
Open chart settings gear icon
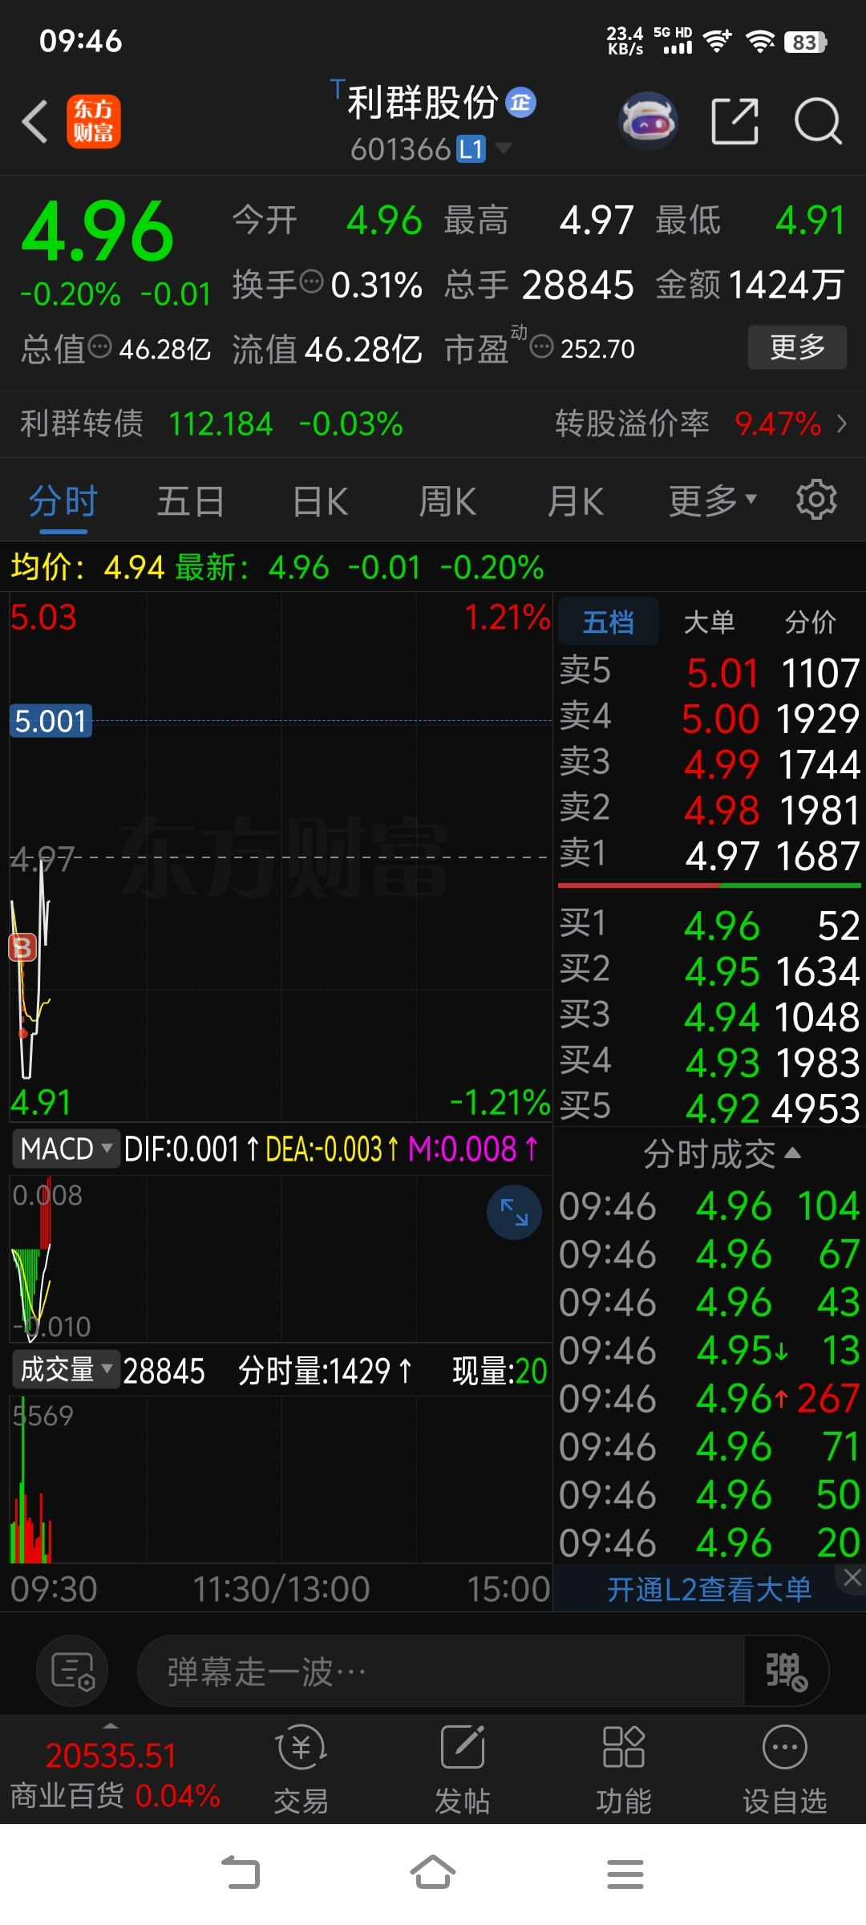click(816, 500)
